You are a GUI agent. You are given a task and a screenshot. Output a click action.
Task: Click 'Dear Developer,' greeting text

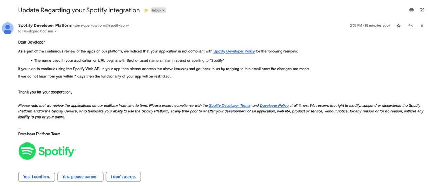(x=32, y=42)
